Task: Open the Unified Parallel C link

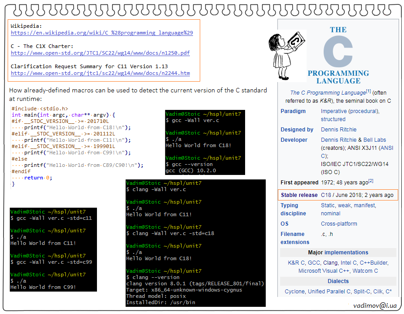Action: point(329,292)
